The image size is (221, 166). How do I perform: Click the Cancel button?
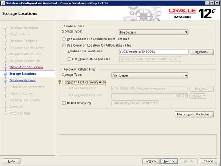click(x=208, y=161)
